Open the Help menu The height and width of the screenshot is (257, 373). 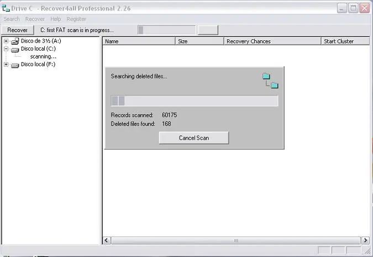click(x=56, y=19)
